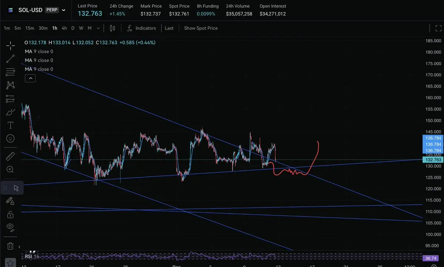Select the arrow pointer cursor mode

click(x=16, y=188)
